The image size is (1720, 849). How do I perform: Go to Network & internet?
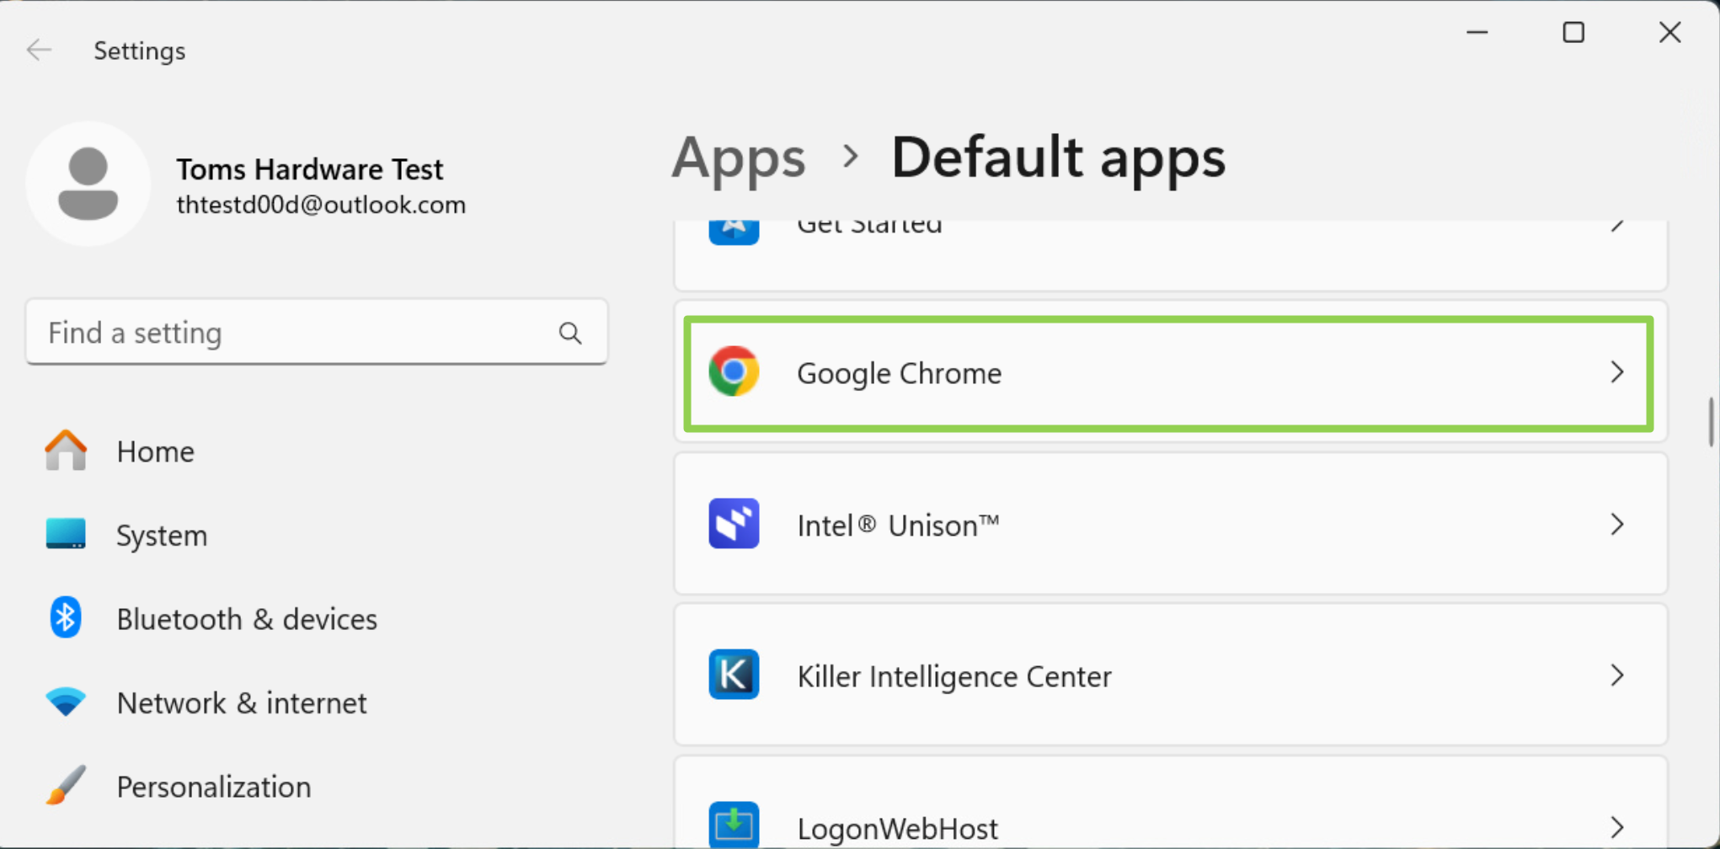pyautogui.click(x=242, y=702)
